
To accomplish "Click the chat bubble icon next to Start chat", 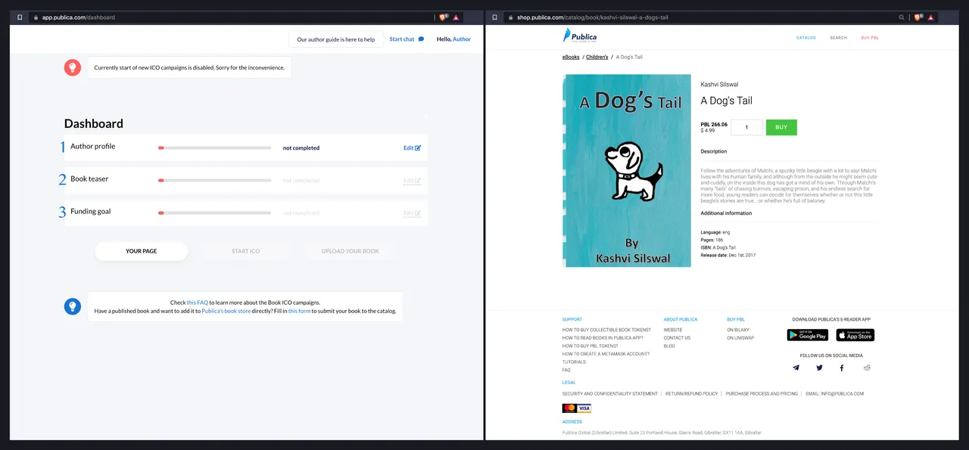I will [x=421, y=39].
